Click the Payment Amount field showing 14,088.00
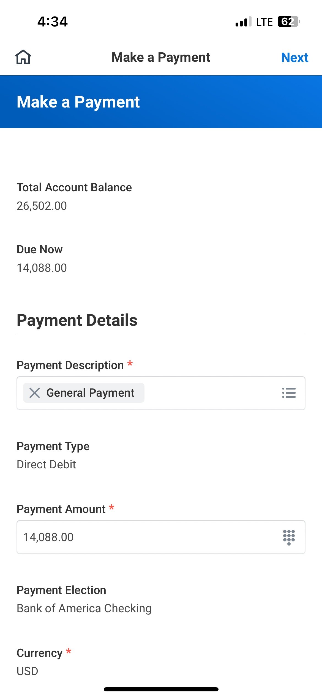 tap(149, 537)
